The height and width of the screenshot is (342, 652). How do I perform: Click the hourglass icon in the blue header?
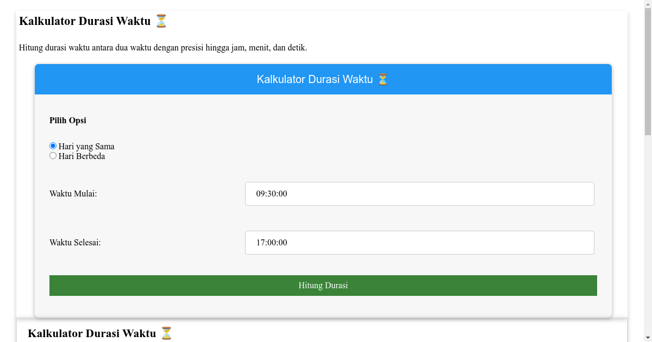click(383, 79)
